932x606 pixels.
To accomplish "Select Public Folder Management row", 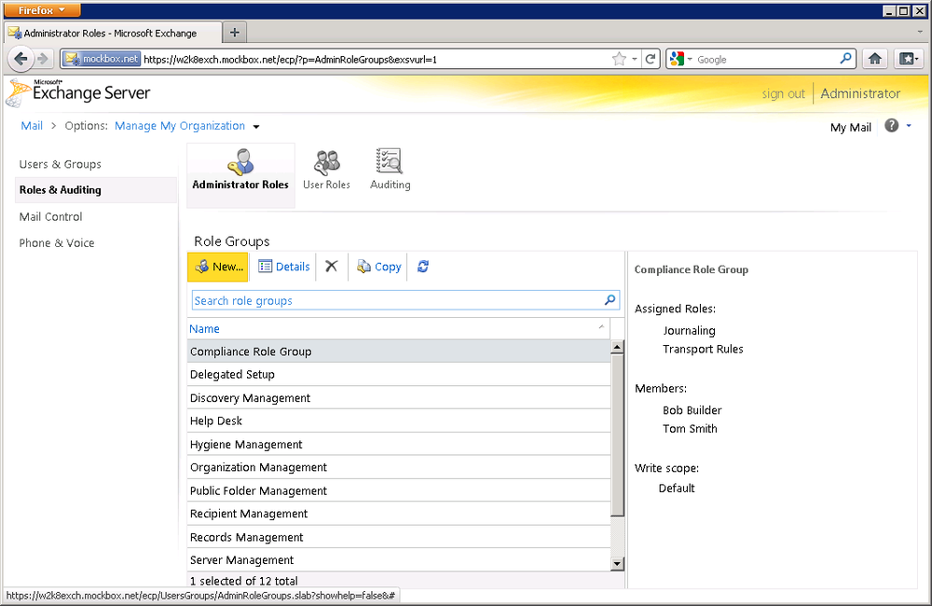I will pyautogui.click(x=399, y=490).
